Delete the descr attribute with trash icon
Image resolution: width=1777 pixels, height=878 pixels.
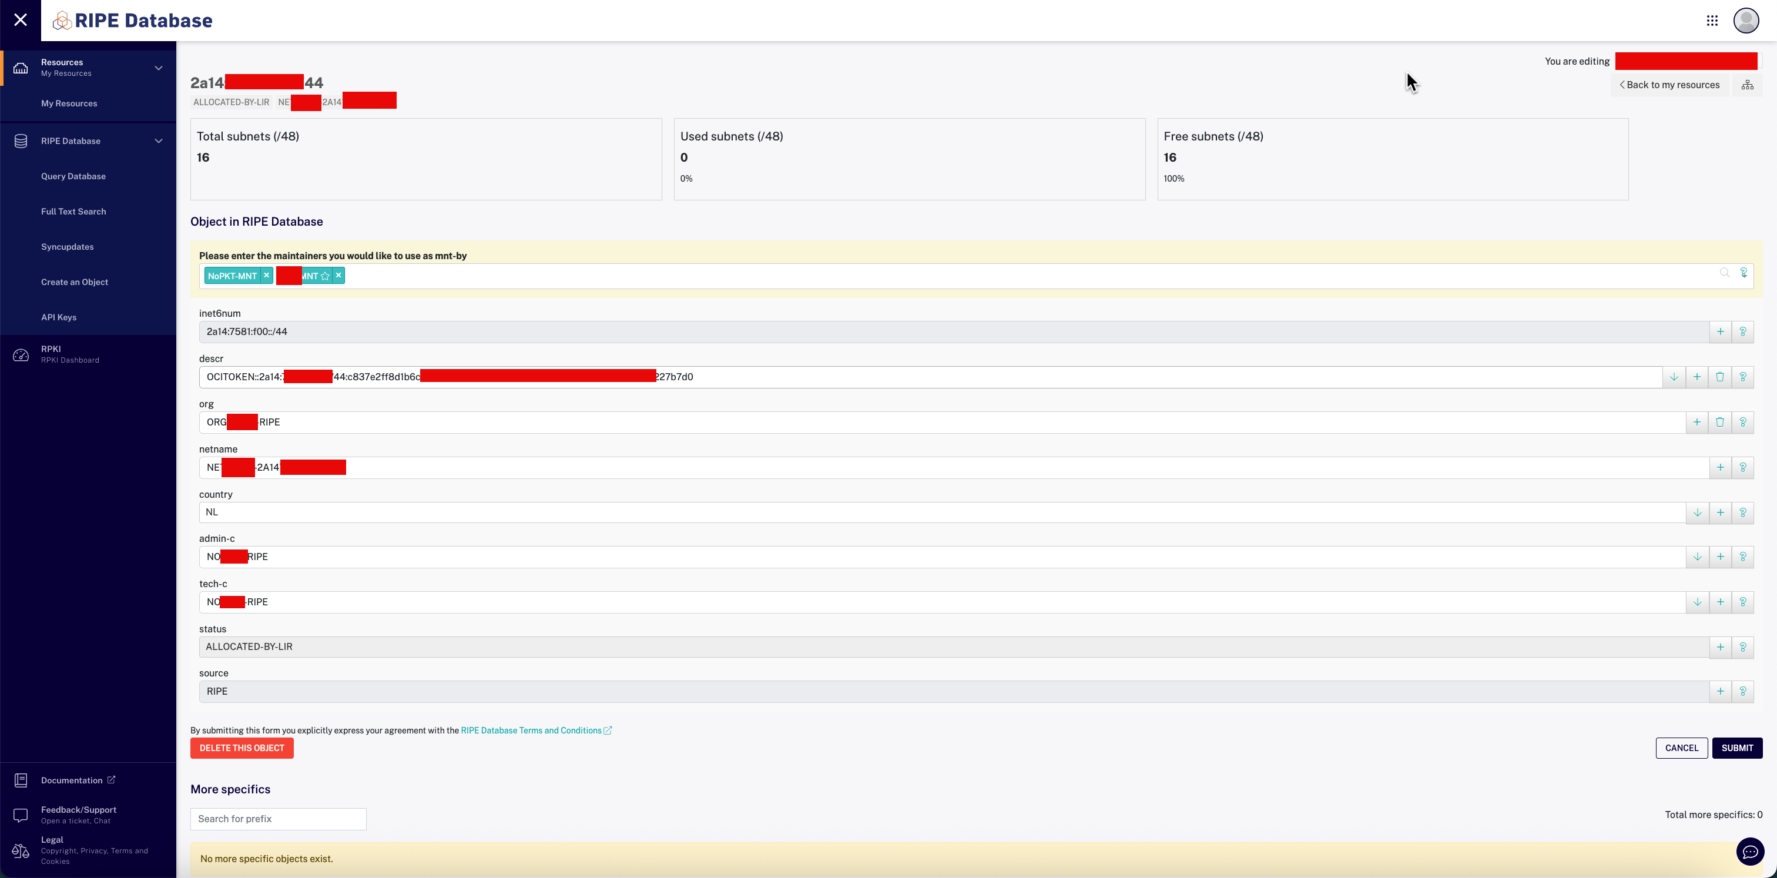1720,377
